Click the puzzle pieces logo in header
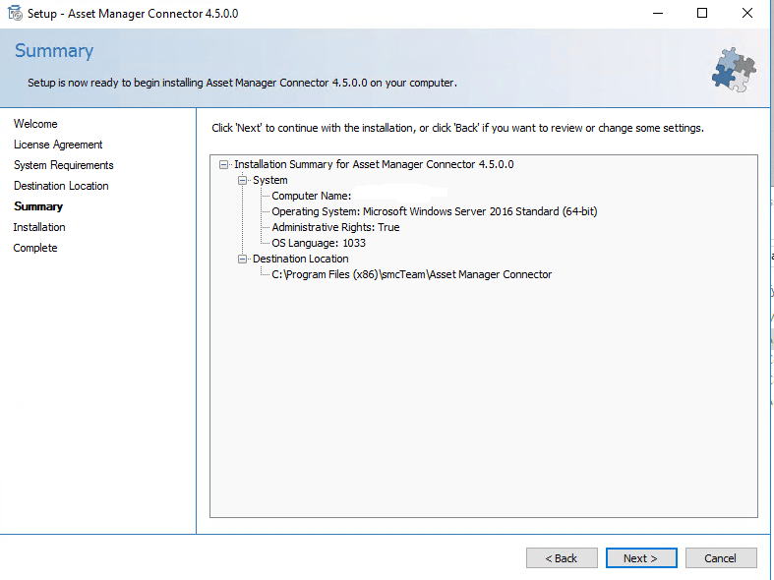Screen dimensions: 774x580 pyautogui.click(x=733, y=68)
